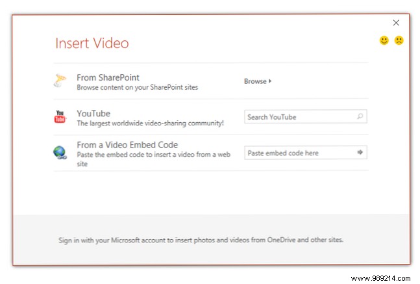The width and height of the screenshot is (420, 284).
Task: Browse SharePoint sites for video
Action: tap(258, 81)
